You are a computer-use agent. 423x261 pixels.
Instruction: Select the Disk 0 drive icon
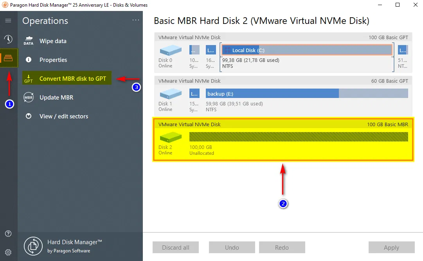[x=171, y=50]
